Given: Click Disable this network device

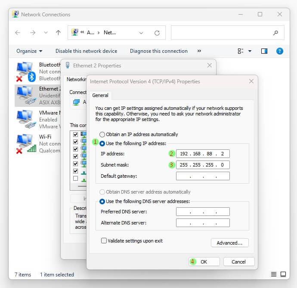Looking at the screenshot, I should point(86,51).
